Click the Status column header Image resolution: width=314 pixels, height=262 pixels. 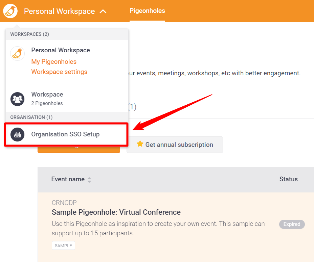[288, 179]
